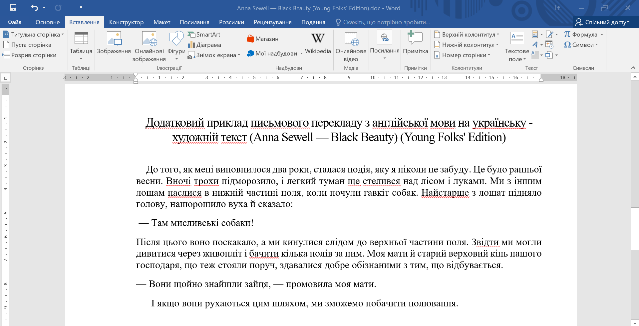Open the Фігури shapes gallery

tap(176, 46)
